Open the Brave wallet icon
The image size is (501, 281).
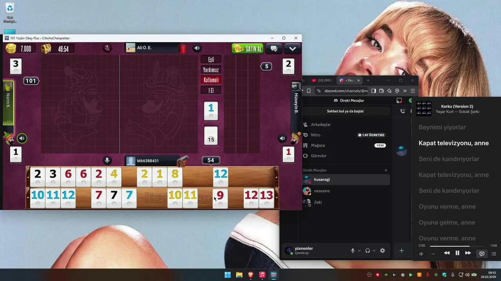coord(381,91)
